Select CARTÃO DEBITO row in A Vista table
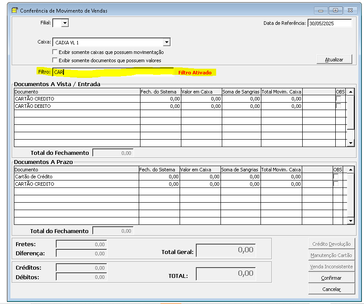The width and height of the screenshot is (364, 304). pyautogui.click(x=180, y=106)
